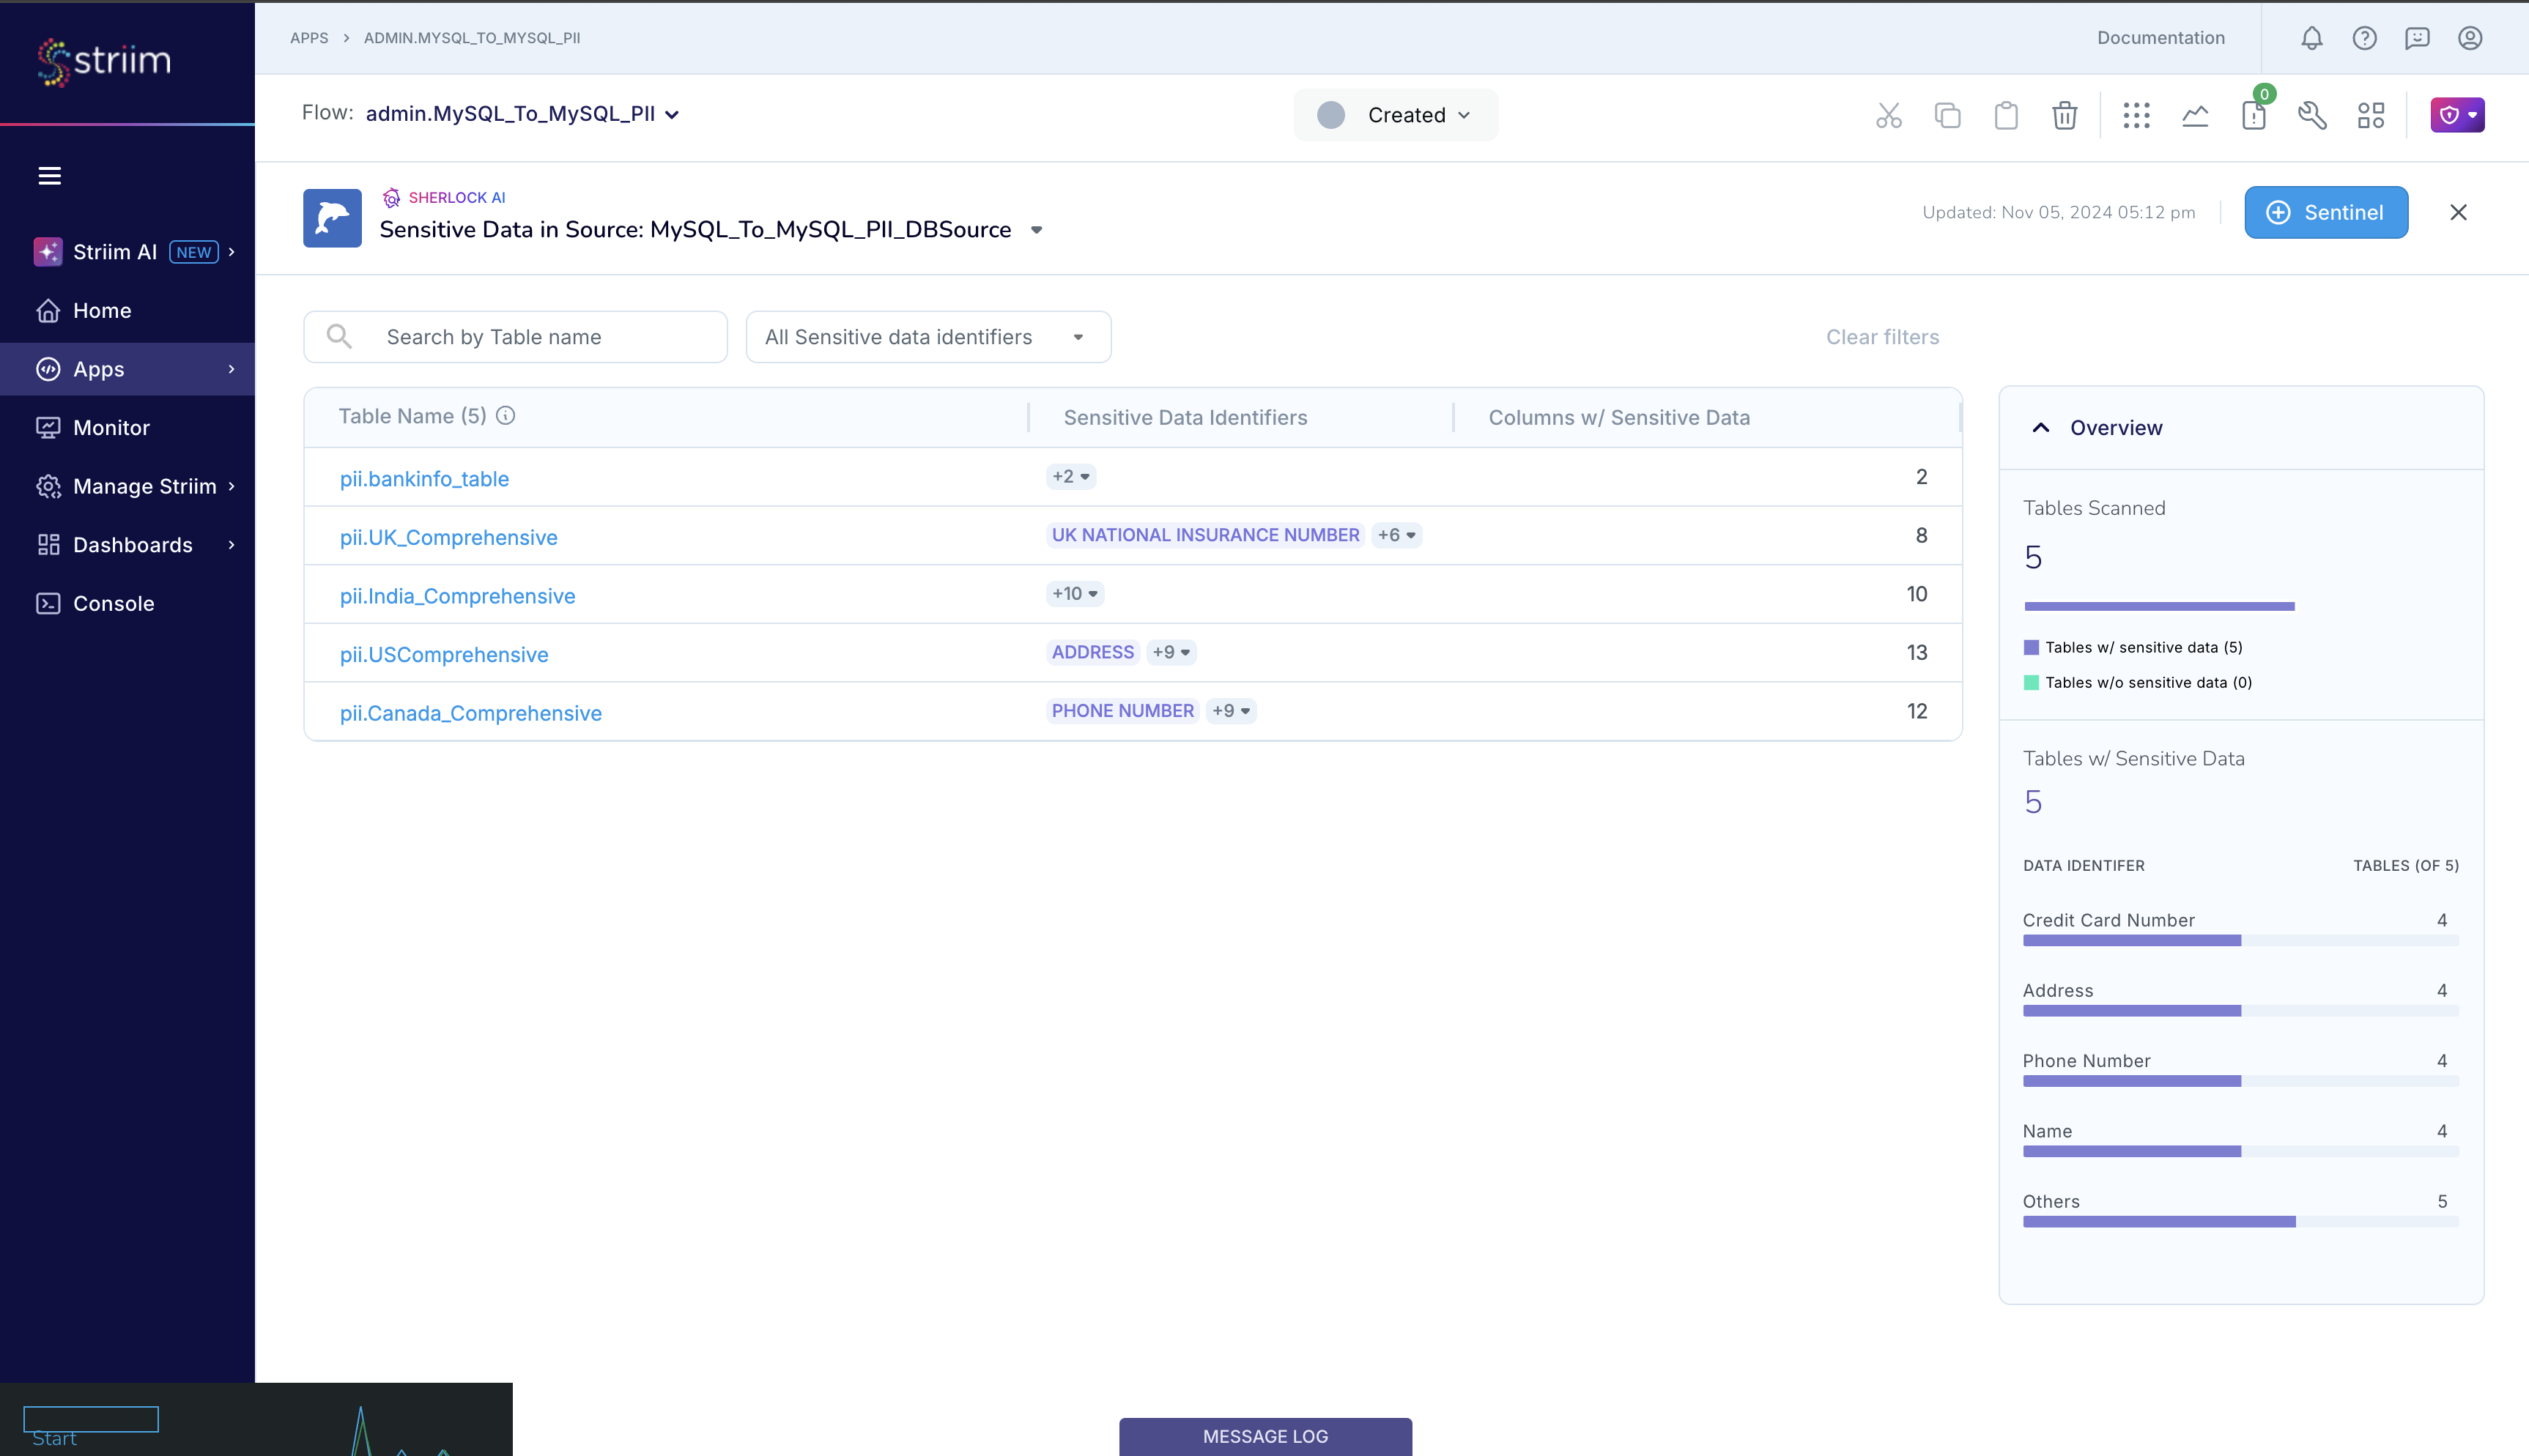This screenshot has height=1456, width=2529.
Task: Expand +9 identifiers on pii.USComprehensive row
Action: tap(1171, 652)
